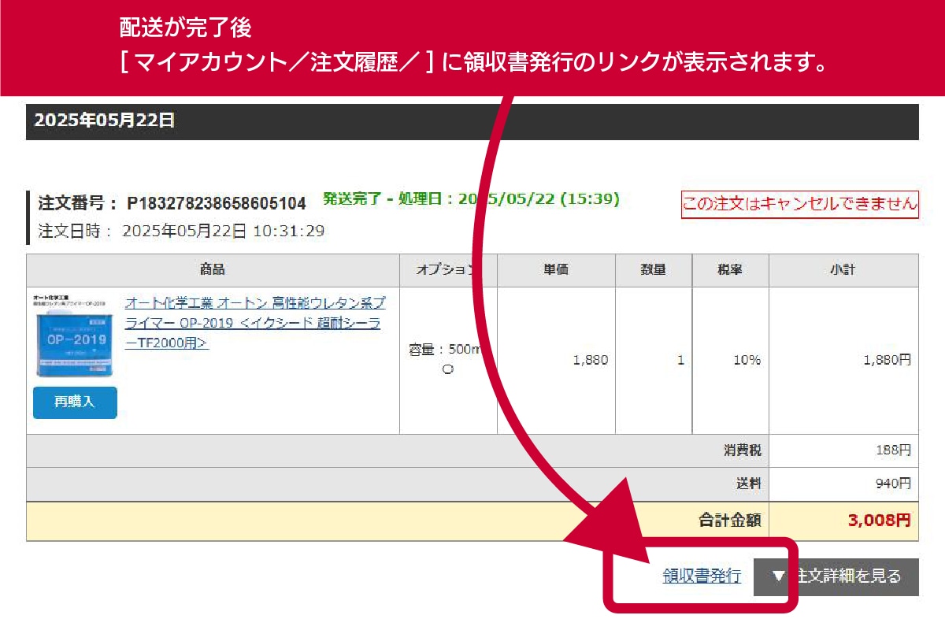
Task: Select the 940円 shipping fee value
Action: coord(893,484)
